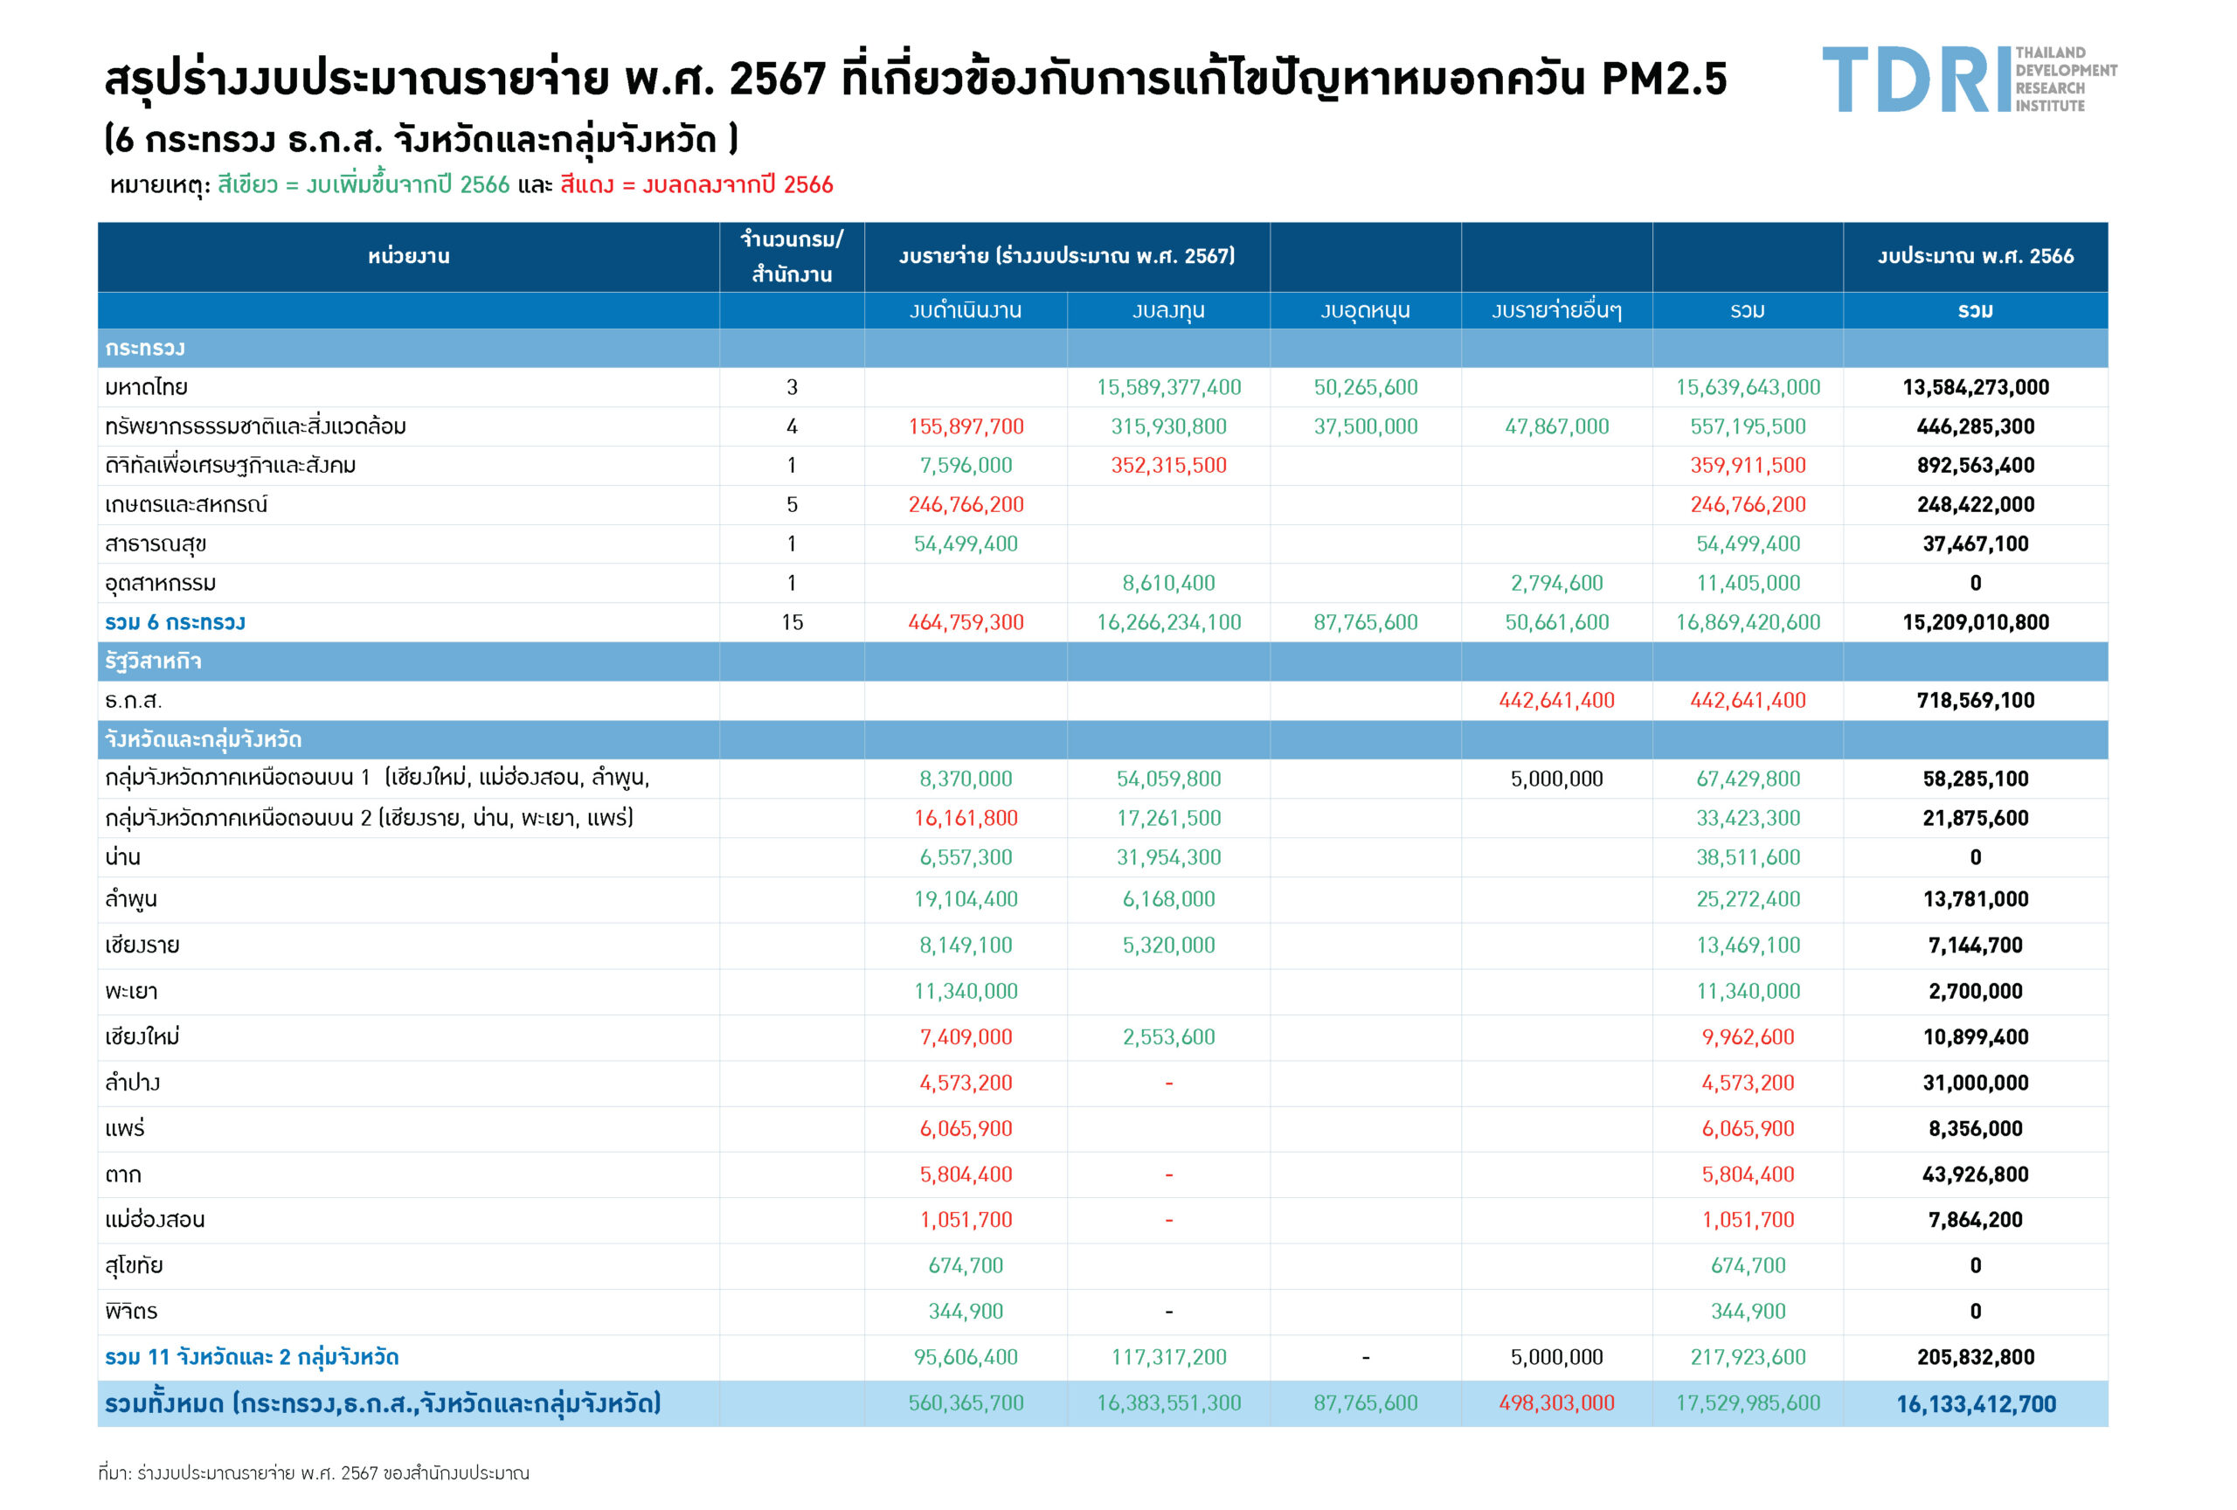The width and height of the screenshot is (2237, 1510).
Task: Select สาธารณสุข row label
Action: point(156,544)
